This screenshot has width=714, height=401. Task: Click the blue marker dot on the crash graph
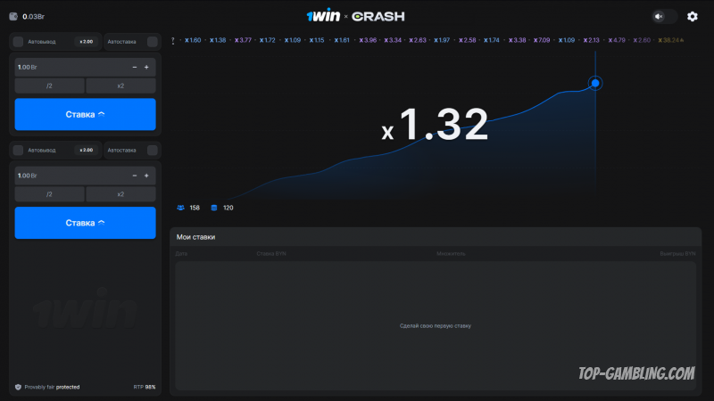pos(595,83)
